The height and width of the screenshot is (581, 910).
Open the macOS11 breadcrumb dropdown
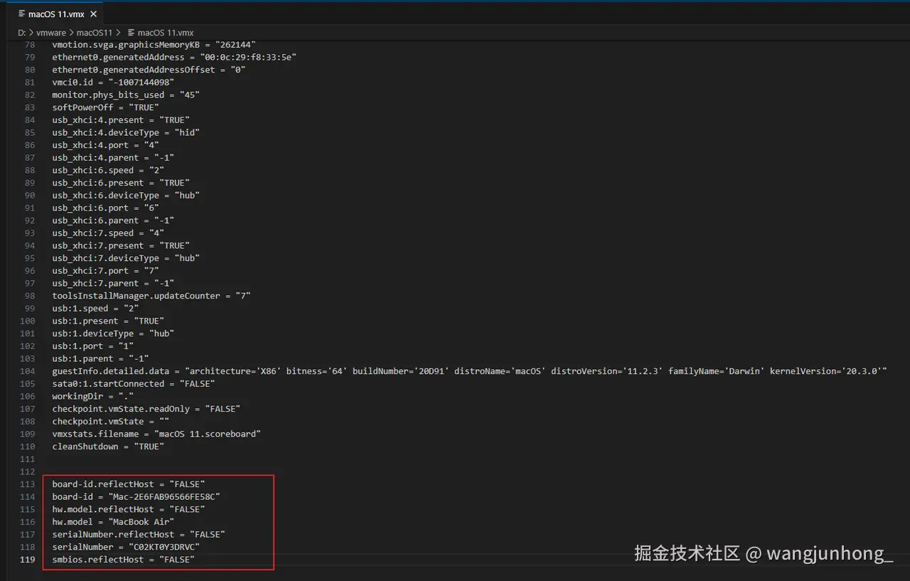point(95,32)
